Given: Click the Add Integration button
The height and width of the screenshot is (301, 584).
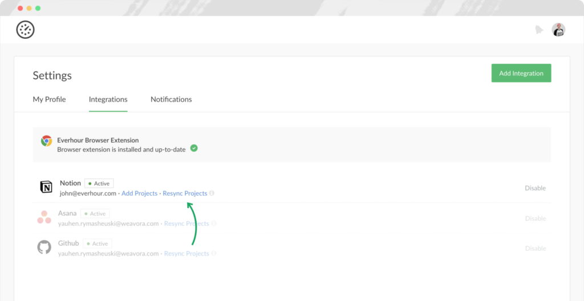Looking at the screenshot, I should click(521, 73).
